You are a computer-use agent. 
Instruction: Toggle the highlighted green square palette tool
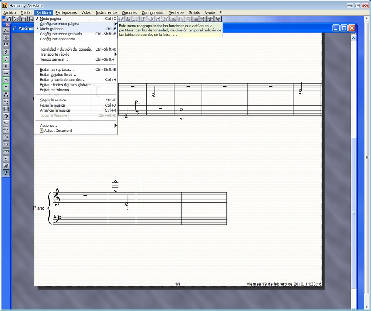click(6, 87)
